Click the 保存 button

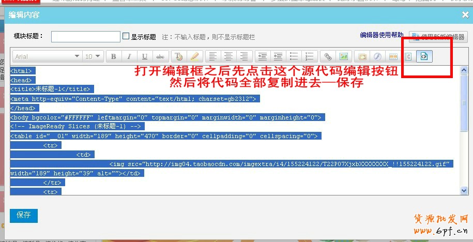tap(24, 215)
